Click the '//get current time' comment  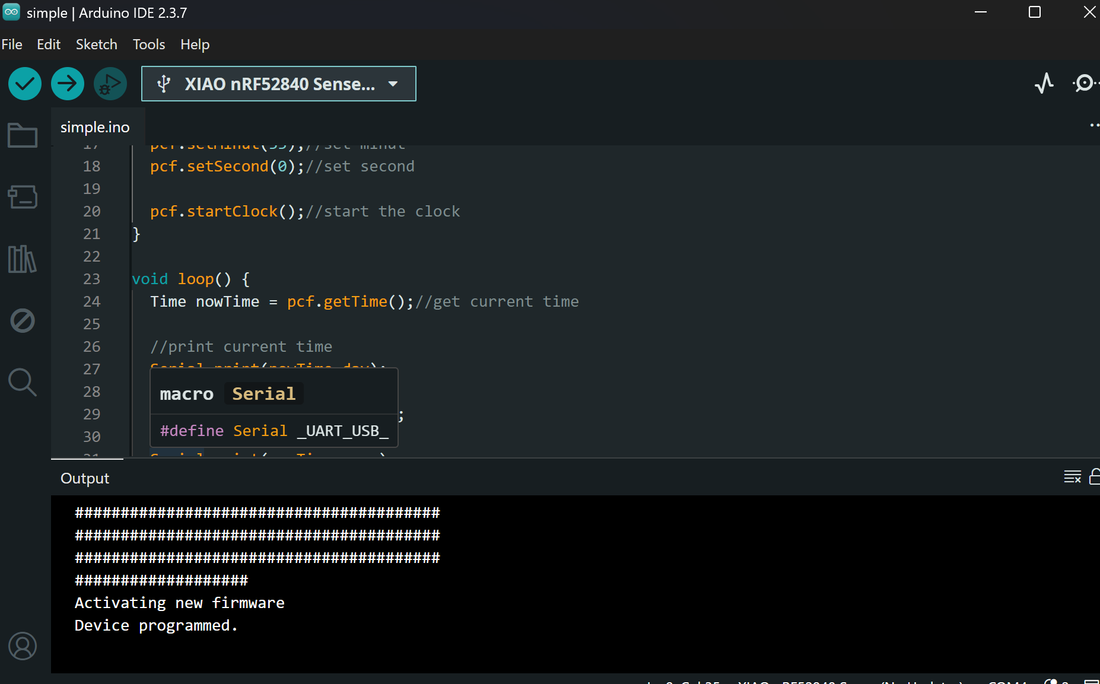coord(497,301)
